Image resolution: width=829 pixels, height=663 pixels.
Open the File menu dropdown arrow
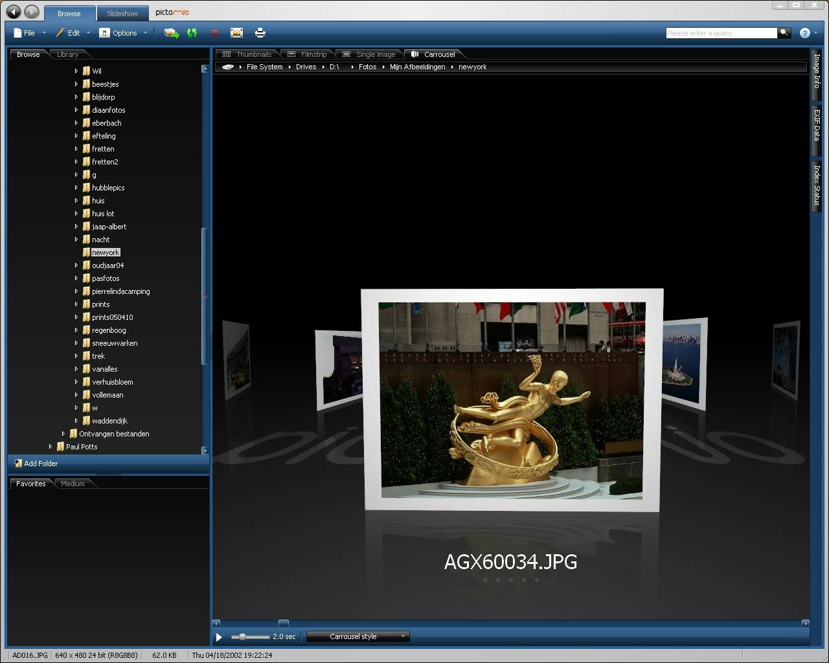point(44,33)
